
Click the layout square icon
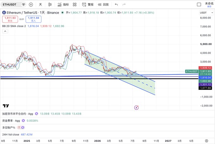point(199,4)
